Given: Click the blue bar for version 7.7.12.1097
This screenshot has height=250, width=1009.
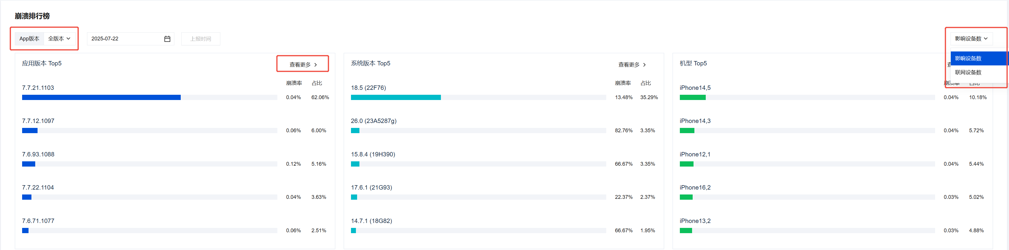Looking at the screenshot, I should pos(30,131).
